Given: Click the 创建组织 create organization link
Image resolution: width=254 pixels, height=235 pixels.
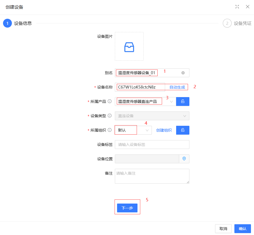Looking at the screenshot, I should point(164,130).
